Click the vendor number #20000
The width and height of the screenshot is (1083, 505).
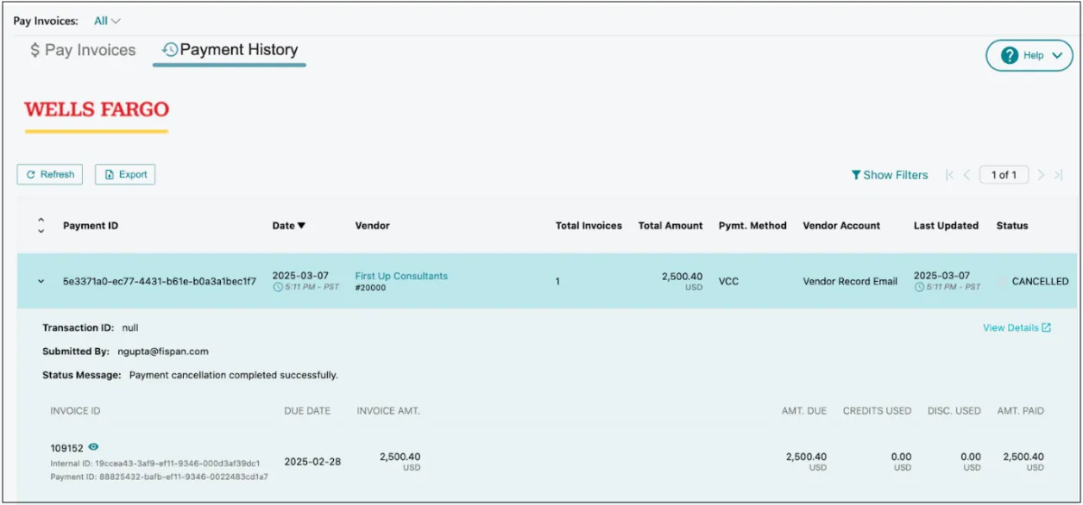click(371, 288)
